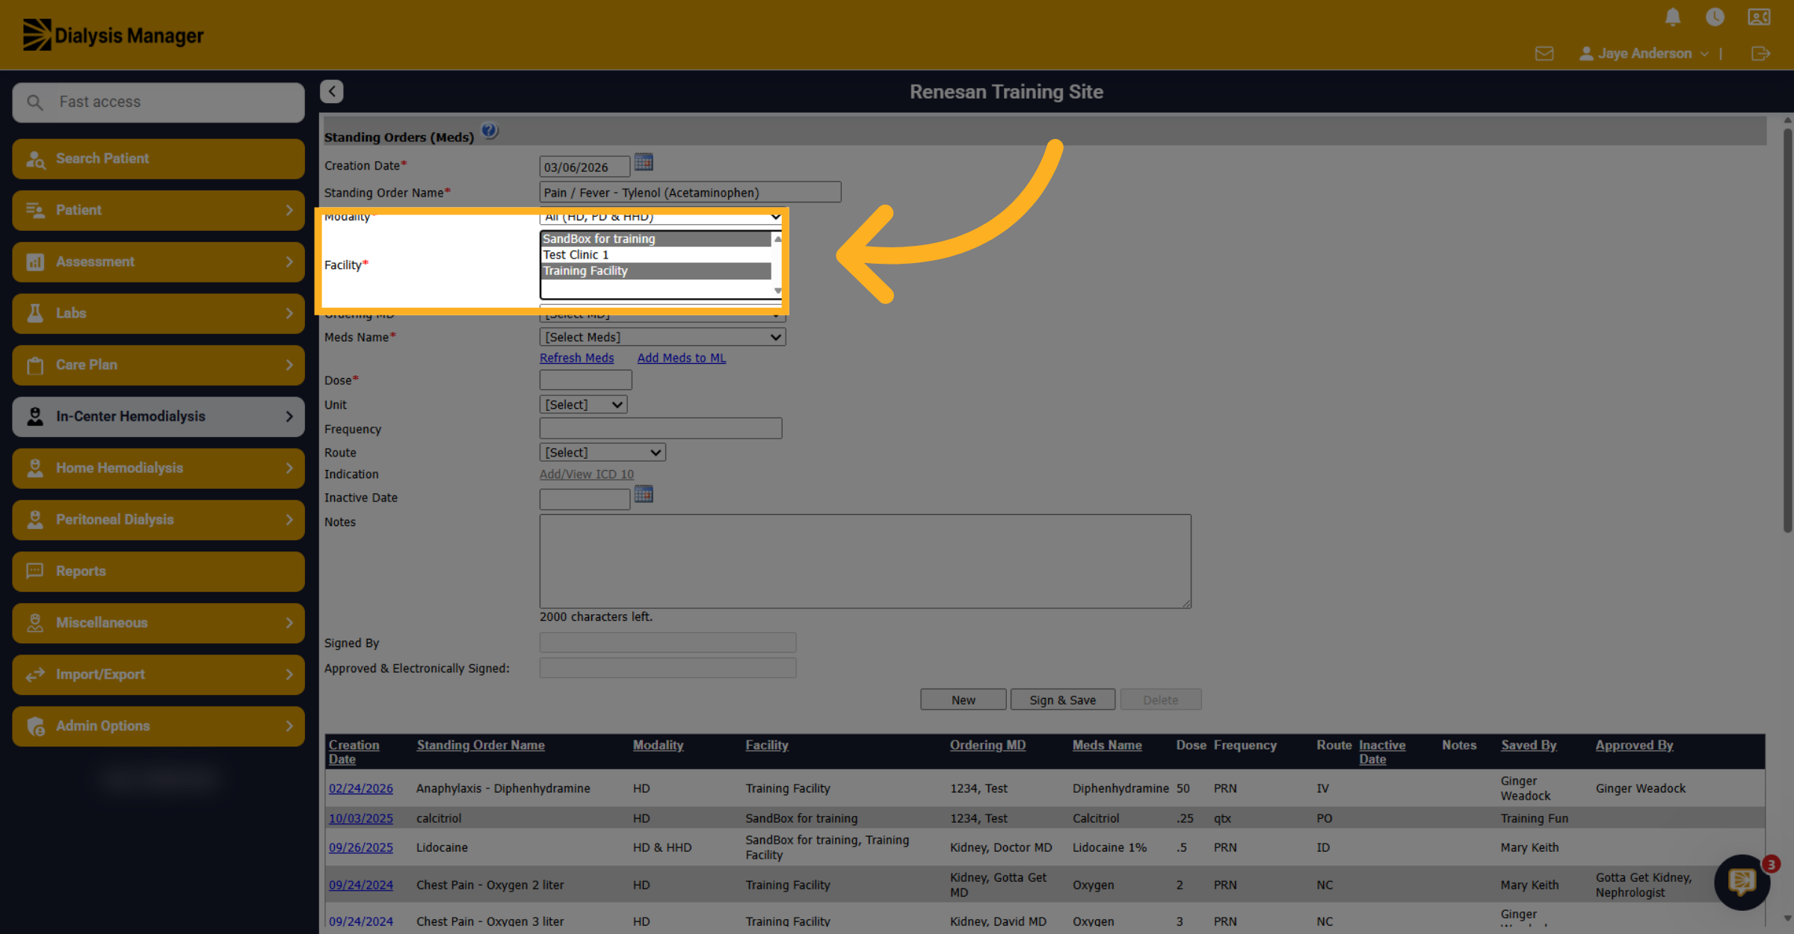Open order dated 02/24/2026
The image size is (1794, 934).
coord(360,788)
